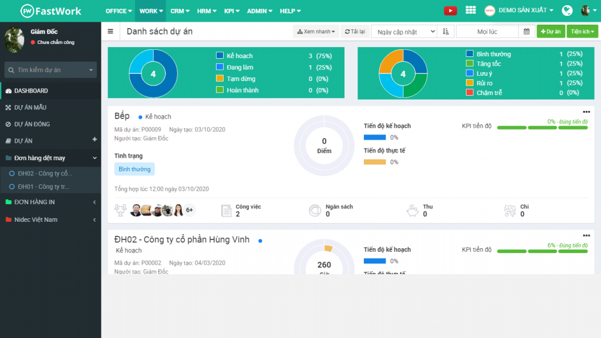
Task: Open the Tiện ích dropdown
Action: [x=582, y=32]
